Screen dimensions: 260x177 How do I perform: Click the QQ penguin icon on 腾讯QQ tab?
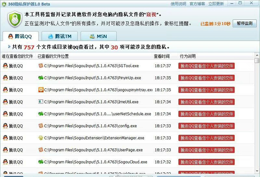tap(10, 36)
